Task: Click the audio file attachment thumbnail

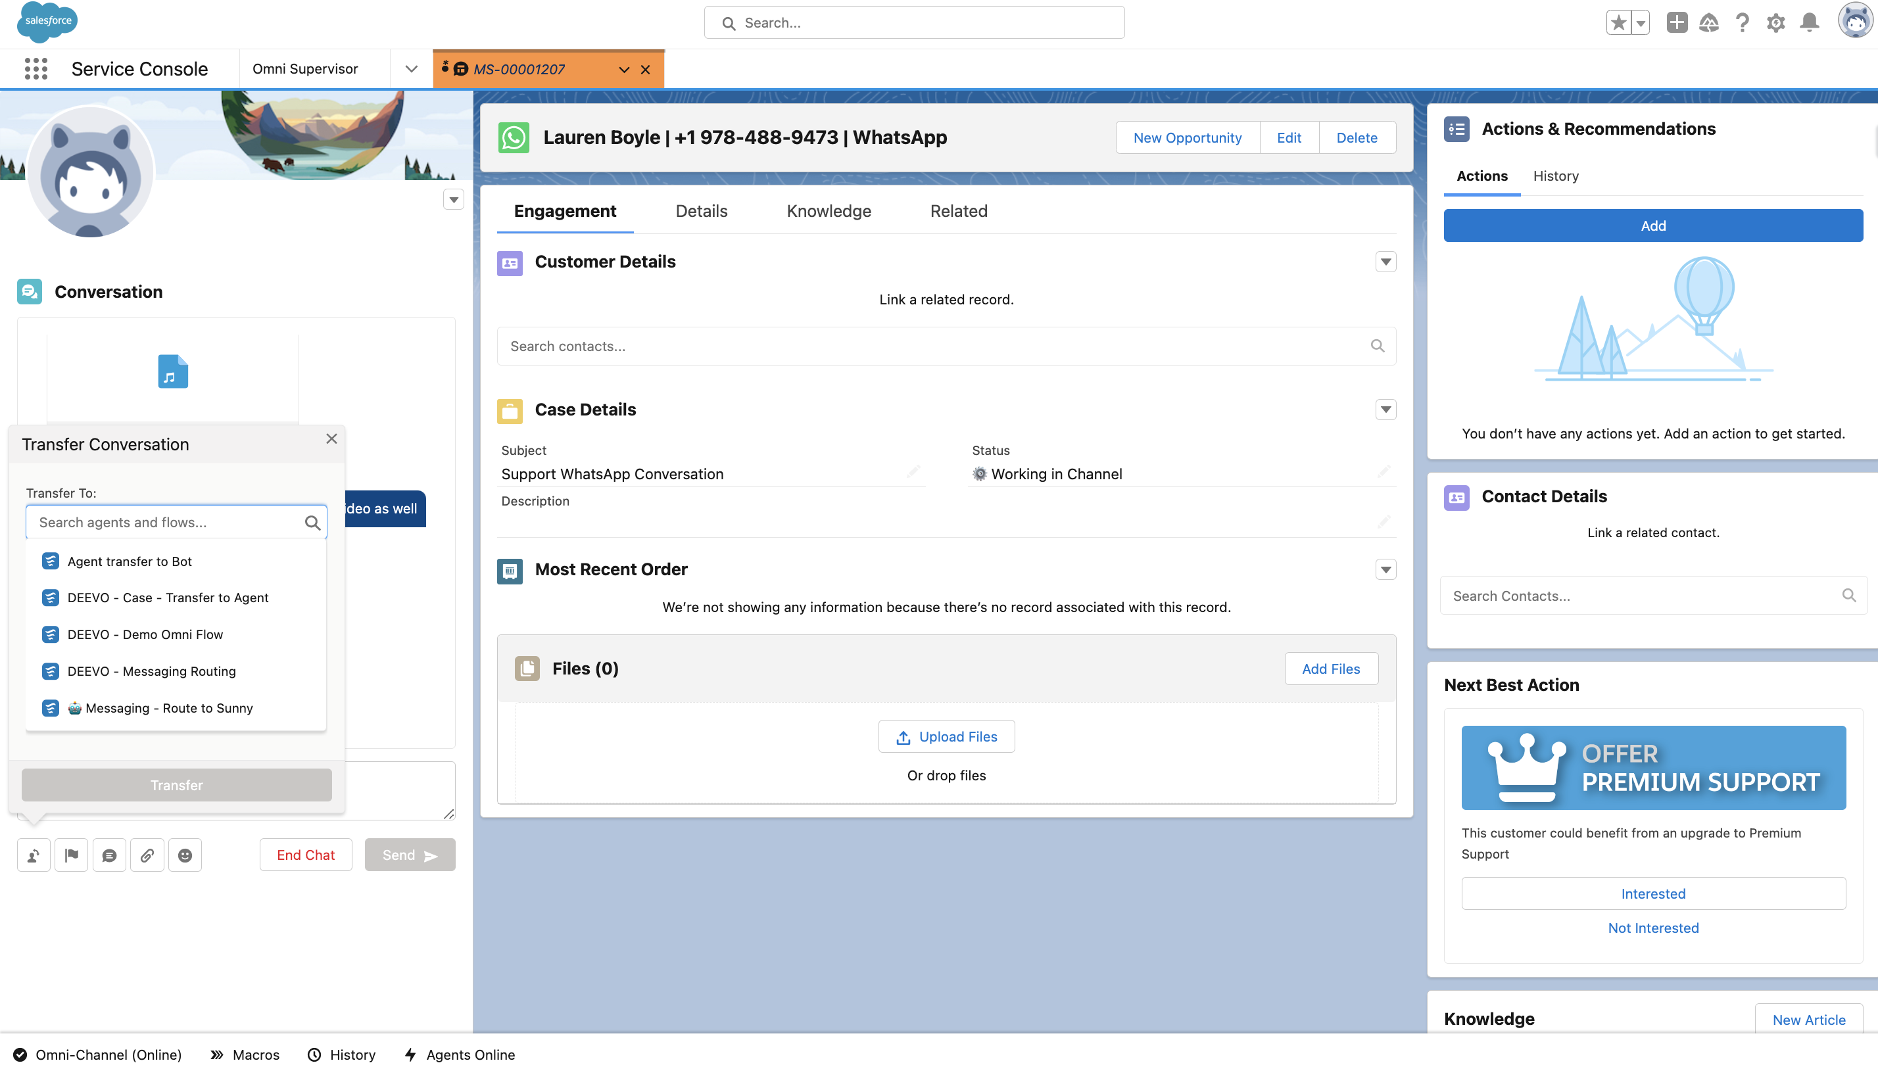Action: click(x=173, y=371)
